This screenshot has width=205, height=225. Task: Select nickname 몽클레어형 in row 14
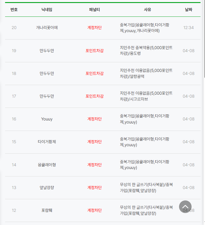click(x=47, y=165)
